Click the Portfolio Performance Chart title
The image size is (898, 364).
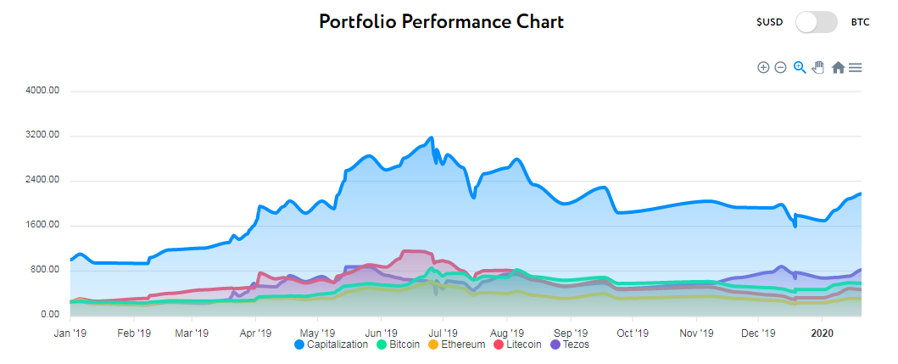441,21
